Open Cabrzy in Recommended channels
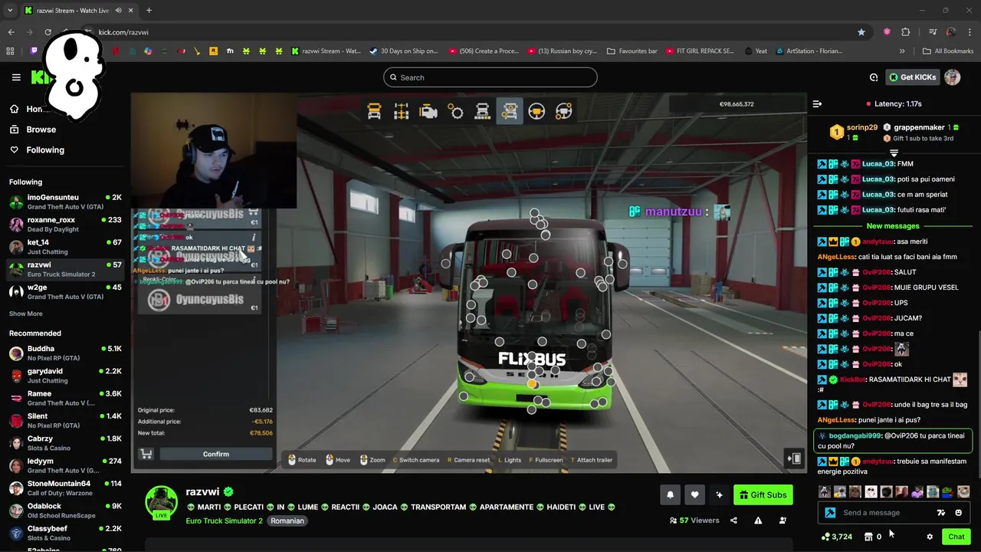The width and height of the screenshot is (981, 552). (65, 443)
